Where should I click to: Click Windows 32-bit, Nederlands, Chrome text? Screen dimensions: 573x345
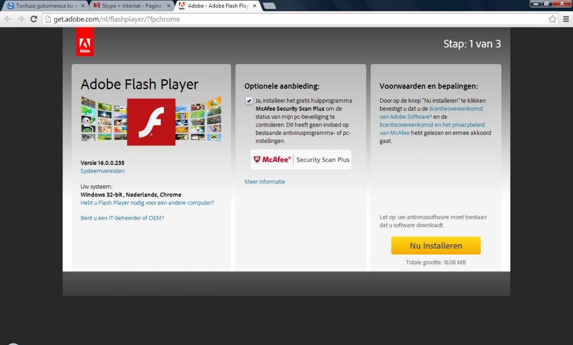pos(131,195)
